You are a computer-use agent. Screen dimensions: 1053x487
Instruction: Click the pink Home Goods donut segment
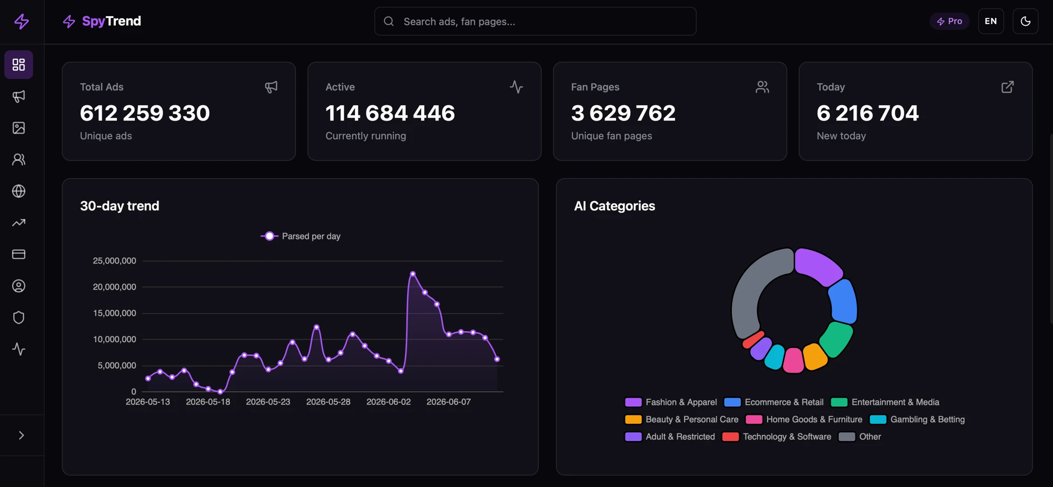click(793, 361)
